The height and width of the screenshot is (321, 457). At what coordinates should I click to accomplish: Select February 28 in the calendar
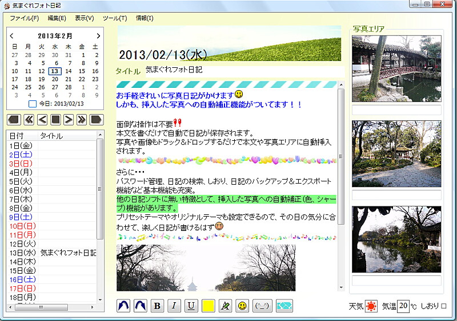point(69,87)
